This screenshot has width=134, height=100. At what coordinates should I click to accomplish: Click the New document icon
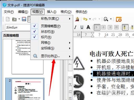tap(8, 19)
